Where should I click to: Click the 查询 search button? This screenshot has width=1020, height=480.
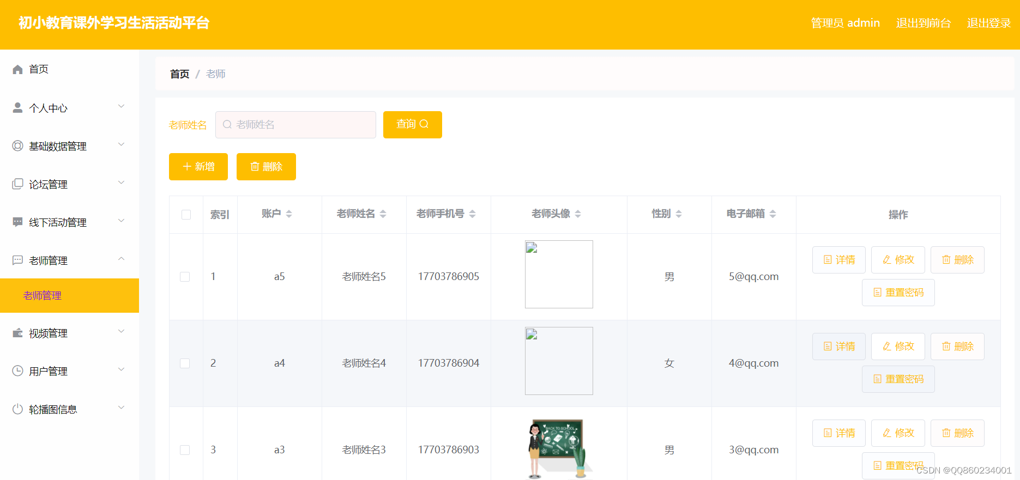[413, 125]
